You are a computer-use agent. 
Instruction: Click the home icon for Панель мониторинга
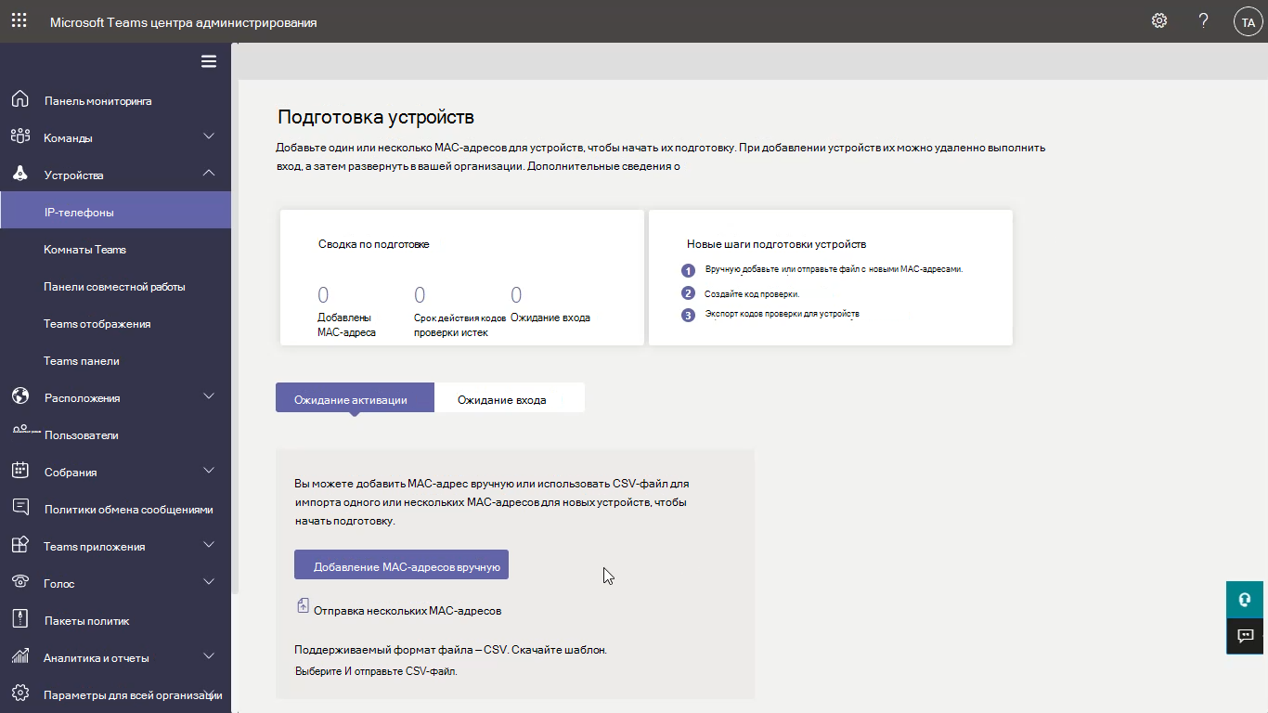tap(20, 99)
